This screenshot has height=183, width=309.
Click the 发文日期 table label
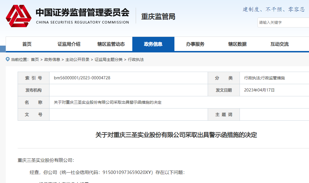coord(224,90)
